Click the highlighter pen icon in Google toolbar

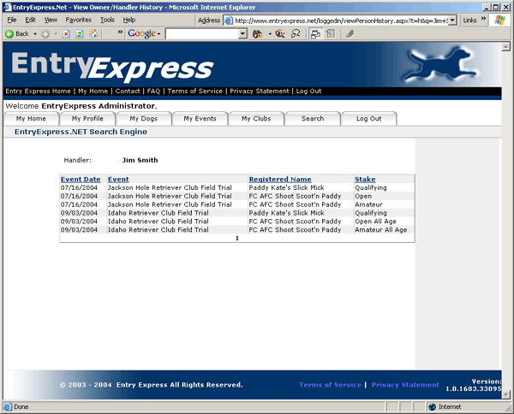349,34
